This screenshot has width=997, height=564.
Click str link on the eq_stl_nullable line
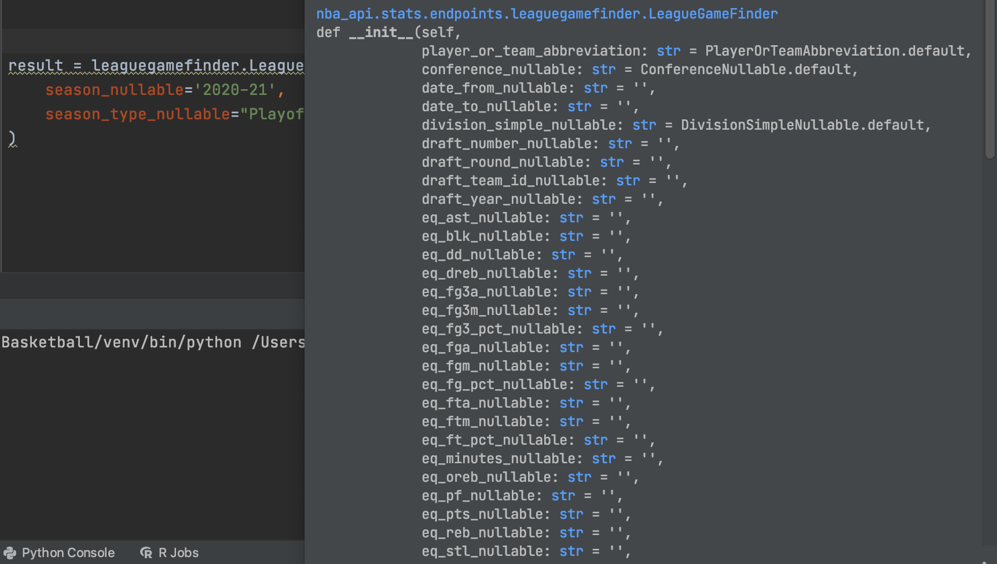click(x=571, y=551)
